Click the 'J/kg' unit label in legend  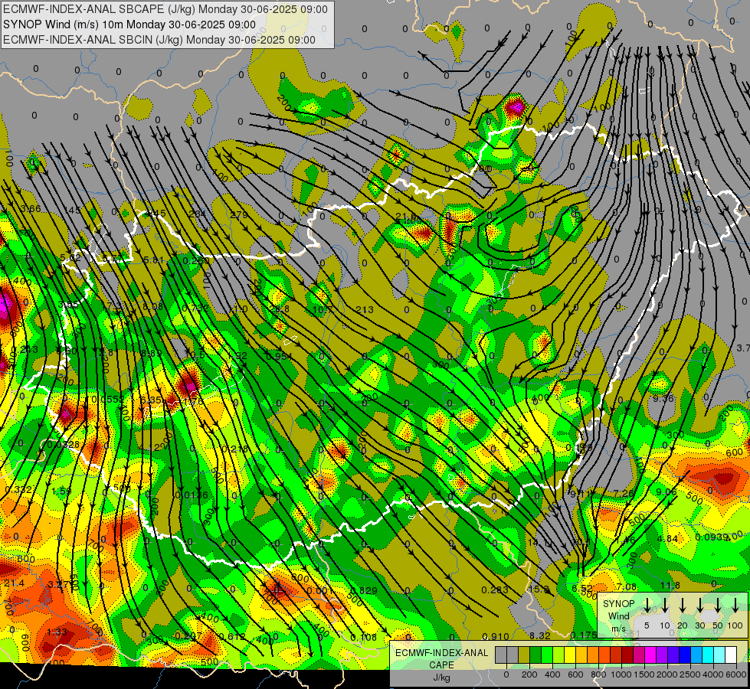[x=441, y=678]
